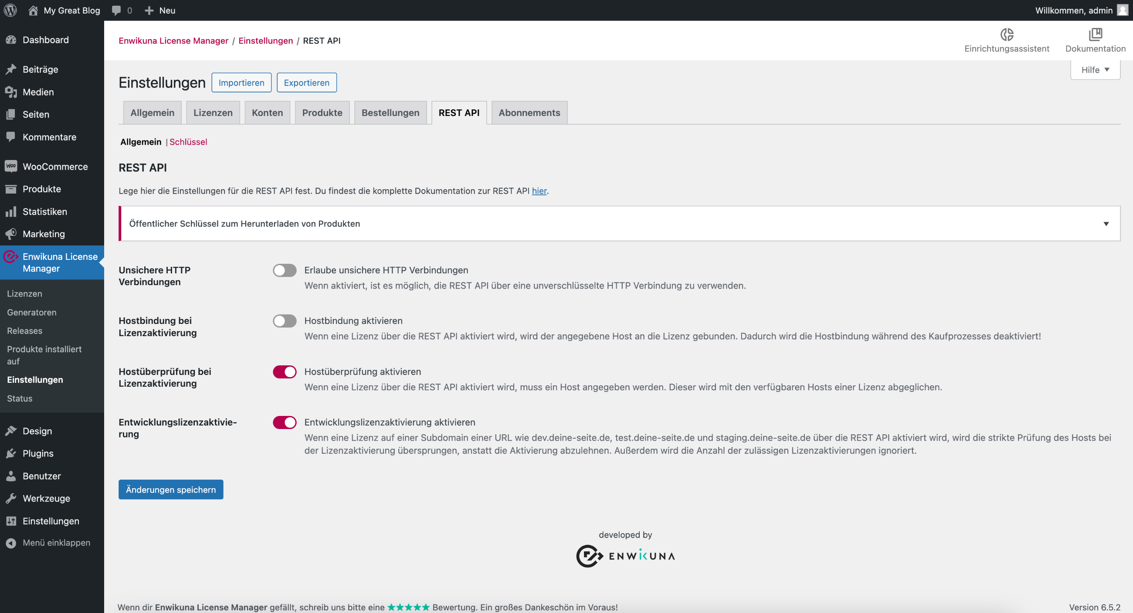This screenshot has width=1133, height=613.
Task: Click the Kommentare speech bubble icon
Action: pos(11,137)
